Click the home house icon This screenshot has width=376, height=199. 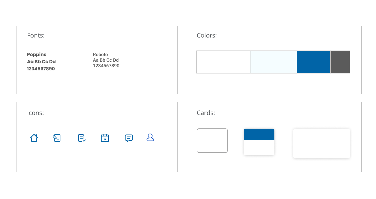click(34, 138)
